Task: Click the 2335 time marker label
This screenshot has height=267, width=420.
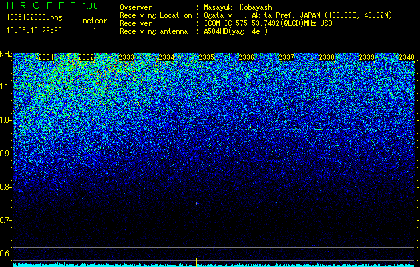Action: [x=206, y=57]
